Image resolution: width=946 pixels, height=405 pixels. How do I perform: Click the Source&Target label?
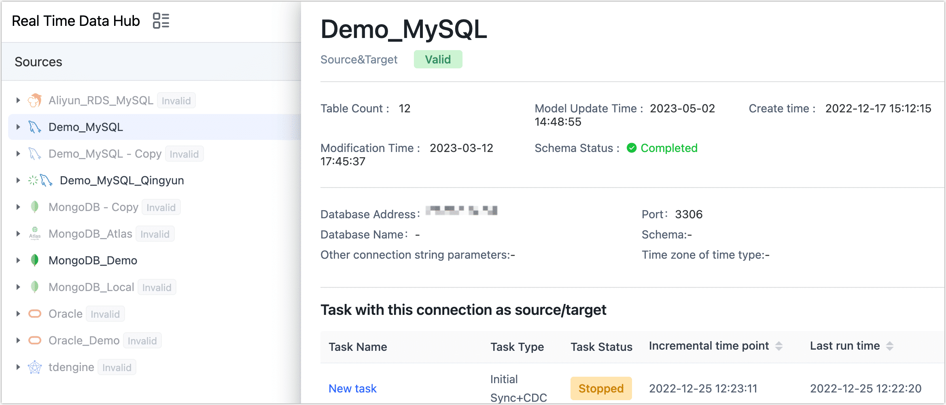pyautogui.click(x=359, y=59)
